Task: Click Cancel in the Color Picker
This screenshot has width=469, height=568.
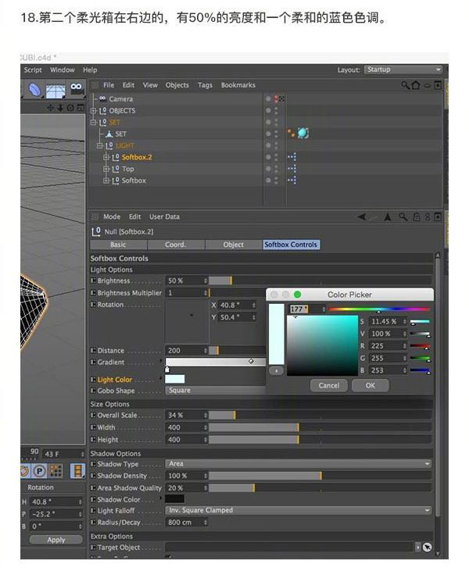Action: (x=329, y=385)
